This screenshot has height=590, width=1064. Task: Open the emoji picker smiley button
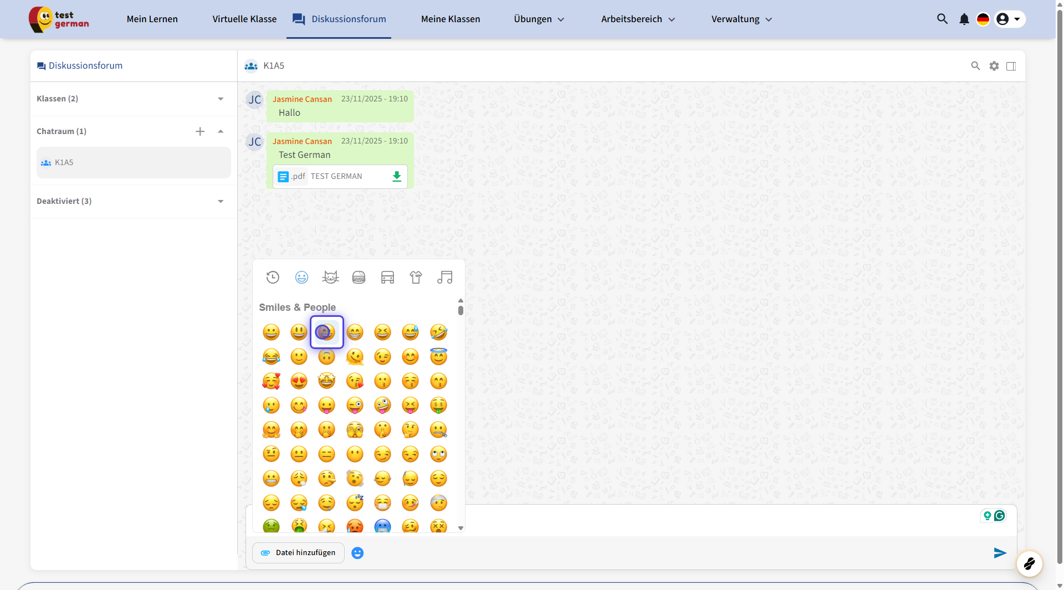coord(357,553)
